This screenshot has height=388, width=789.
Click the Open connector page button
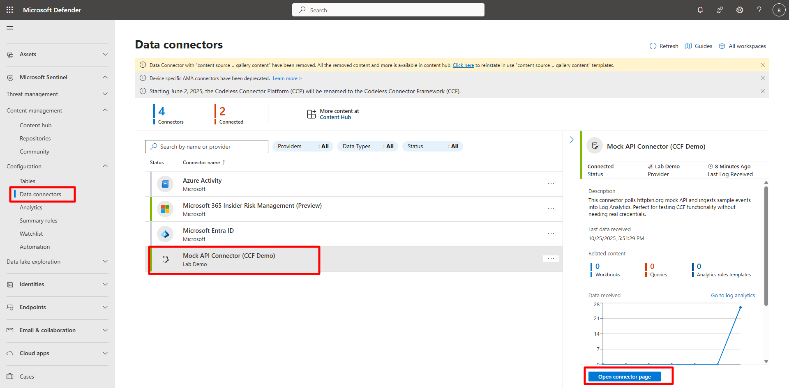click(625, 377)
